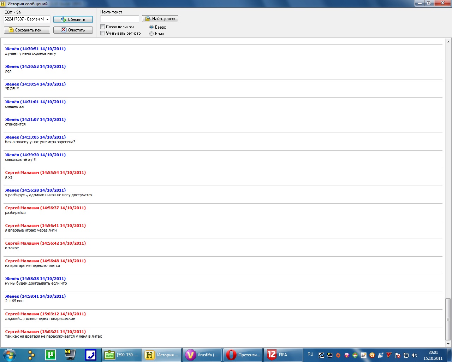Click the "*ROFL*" message text
Image resolution: width=452 pixels, height=362 pixels.
click(x=12, y=89)
